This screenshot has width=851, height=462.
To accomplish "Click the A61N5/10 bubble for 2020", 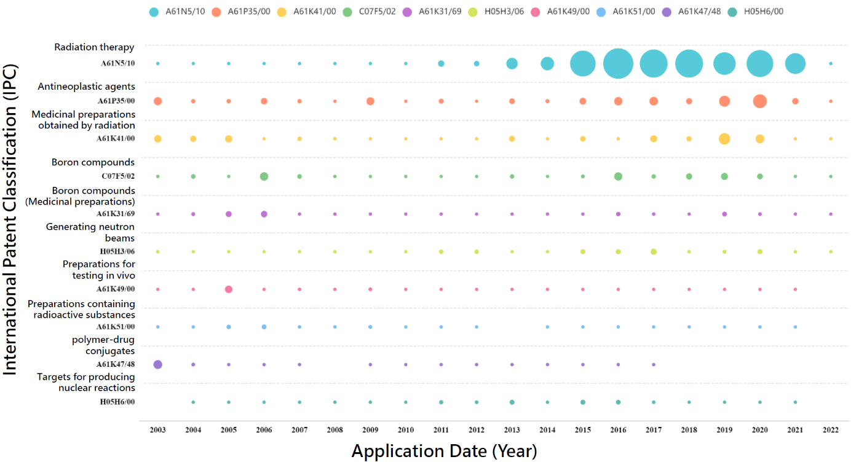I will coord(760,63).
